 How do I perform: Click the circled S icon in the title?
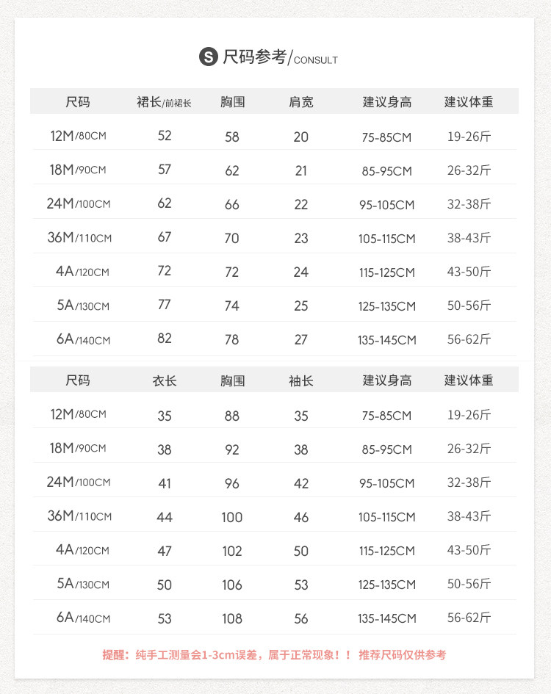209,57
